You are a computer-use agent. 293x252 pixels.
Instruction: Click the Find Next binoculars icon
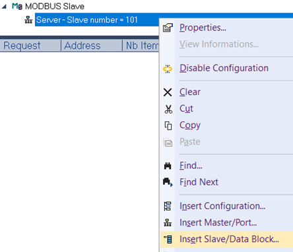(x=168, y=182)
